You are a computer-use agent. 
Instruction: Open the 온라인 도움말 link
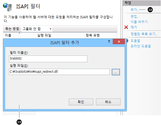pos(141,46)
